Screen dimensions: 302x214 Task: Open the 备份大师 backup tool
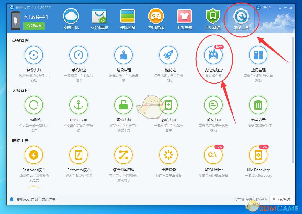(33, 55)
